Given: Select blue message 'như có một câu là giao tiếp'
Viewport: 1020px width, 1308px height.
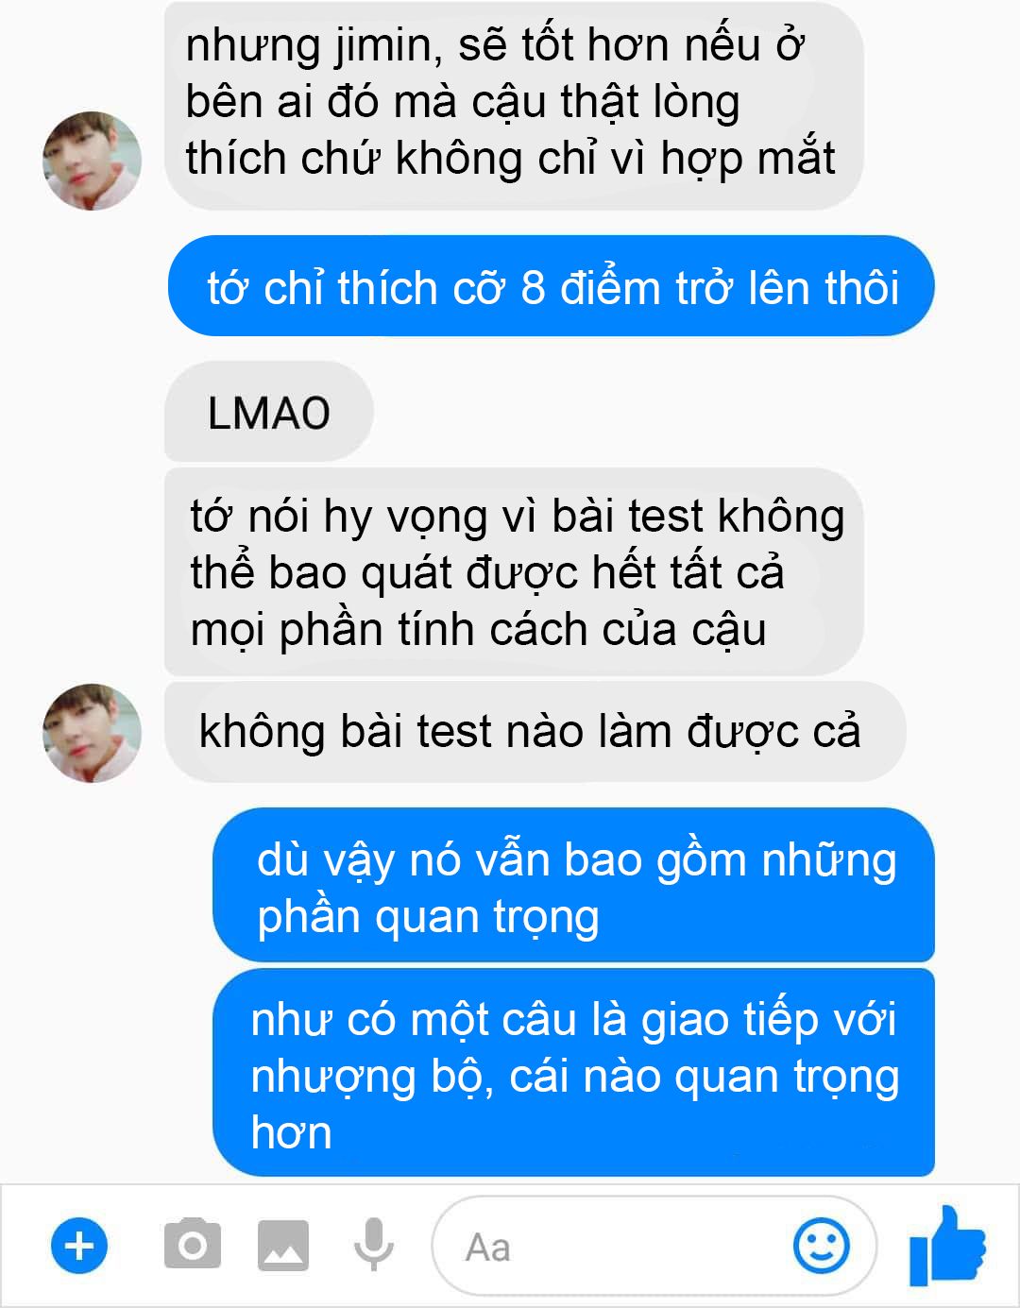Looking at the screenshot, I should 574,1074.
